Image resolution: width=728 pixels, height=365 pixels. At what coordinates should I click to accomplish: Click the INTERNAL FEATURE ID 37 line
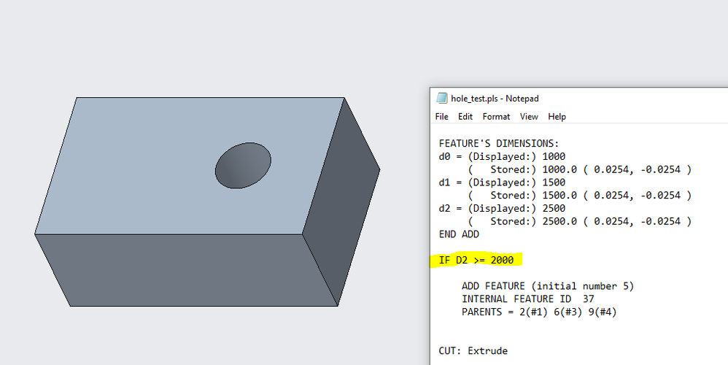click(x=528, y=299)
